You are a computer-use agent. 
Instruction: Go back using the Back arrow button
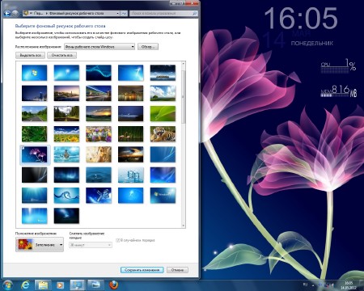point(7,13)
